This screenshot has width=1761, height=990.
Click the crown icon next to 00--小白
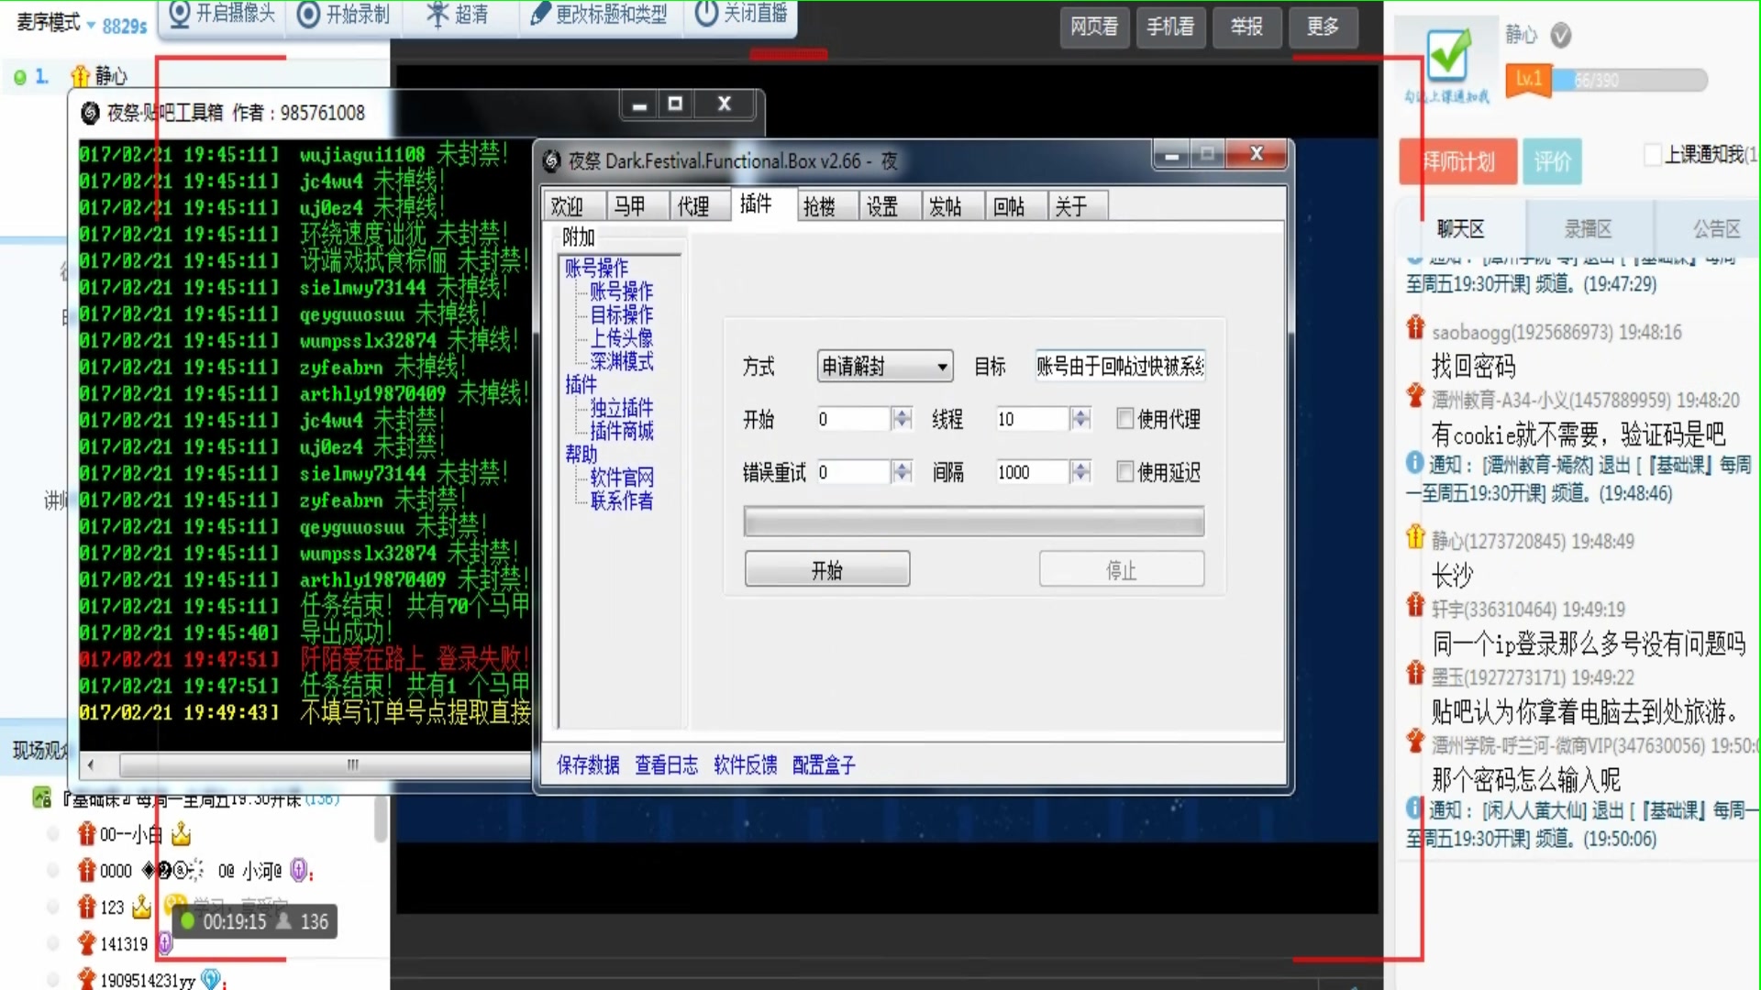181,834
